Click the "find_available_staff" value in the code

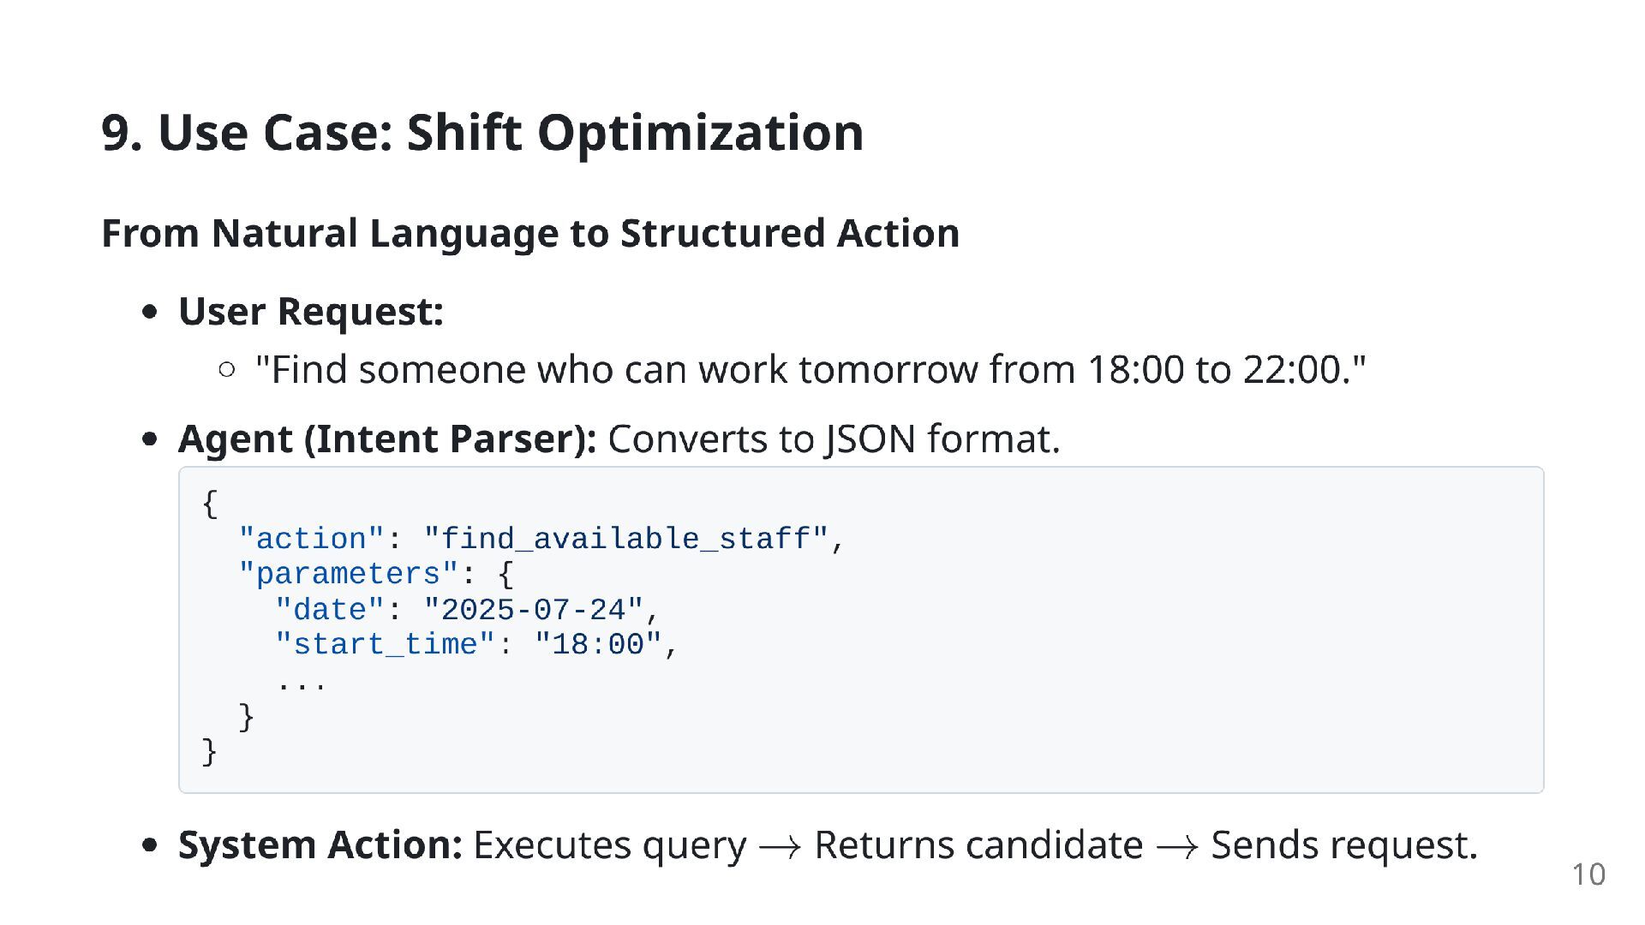[x=626, y=540]
